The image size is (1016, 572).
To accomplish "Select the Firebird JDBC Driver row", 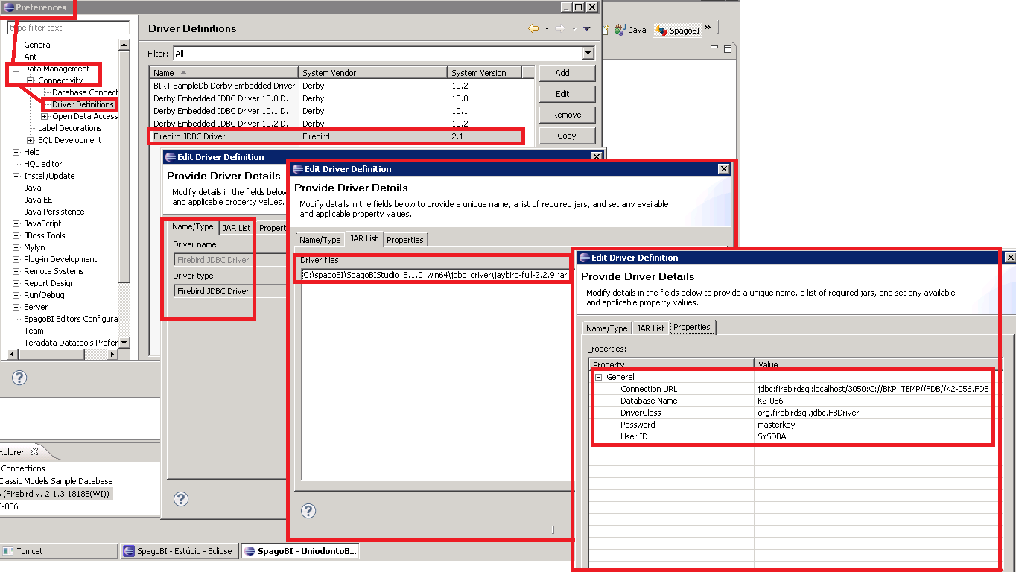I will pyautogui.click(x=336, y=136).
